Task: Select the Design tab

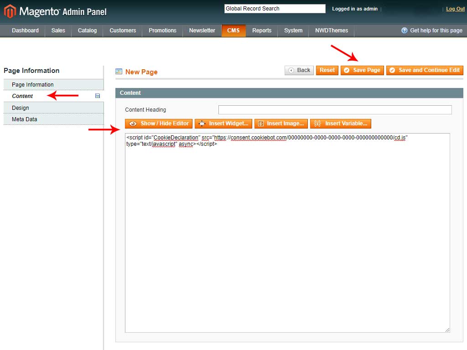Action: tap(54, 108)
